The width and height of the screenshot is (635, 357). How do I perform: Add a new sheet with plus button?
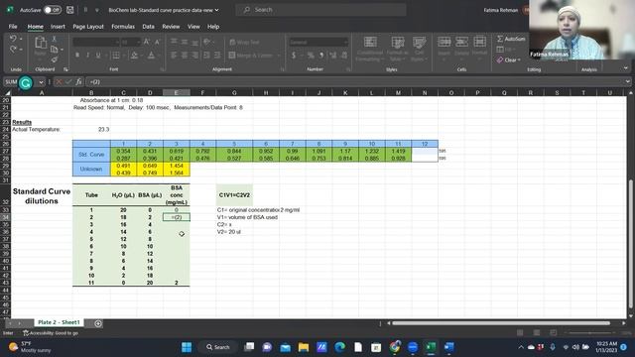[98, 323]
